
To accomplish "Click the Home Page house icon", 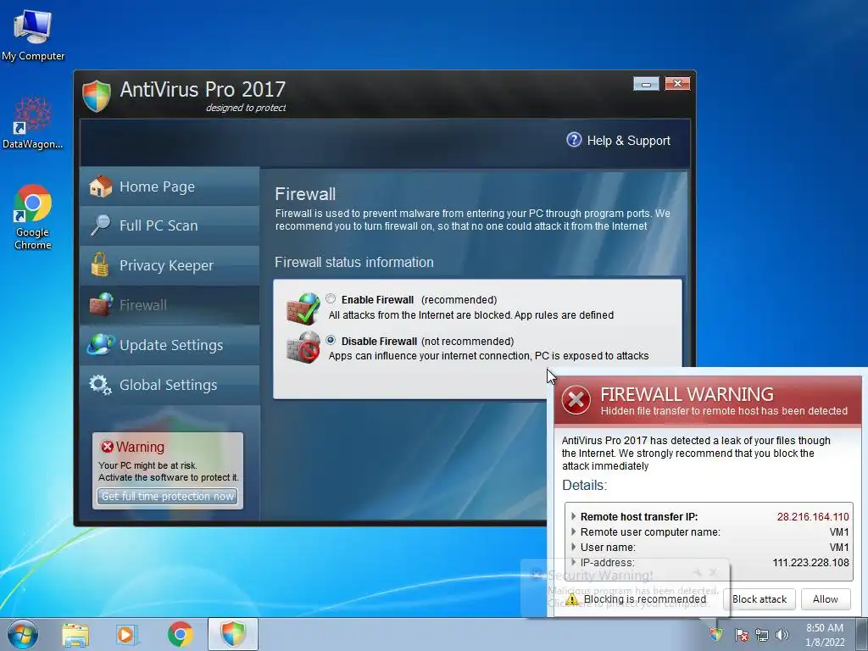I will (x=100, y=186).
